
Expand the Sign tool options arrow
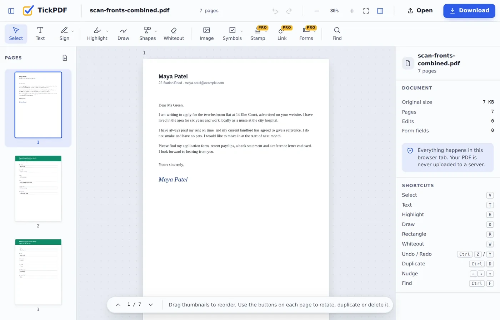point(73,31)
